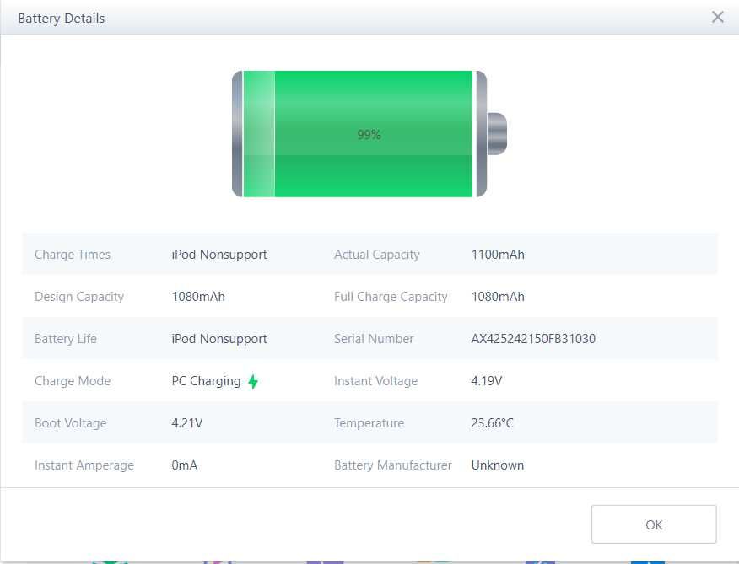This screenshot has width=739, height=564.
Task: Click the green charging lightning bolt icon
Action: [x=253, y=382]
